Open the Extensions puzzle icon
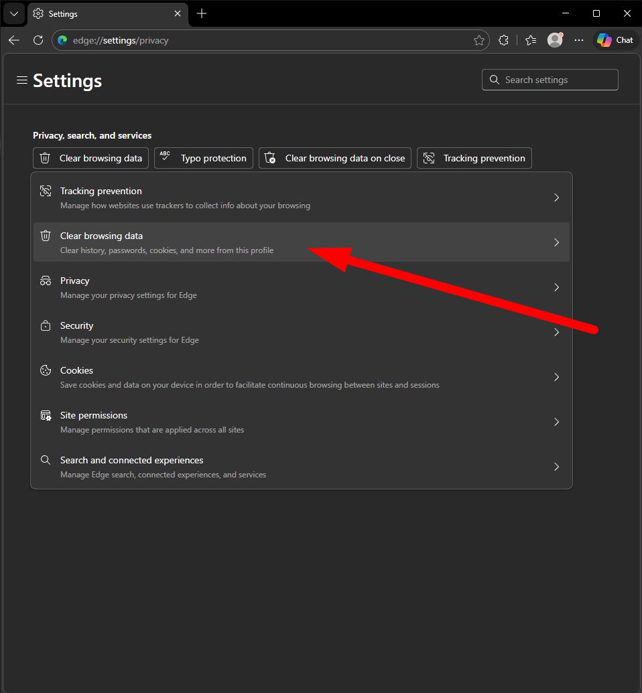642x693 pixels. [504, 40]
